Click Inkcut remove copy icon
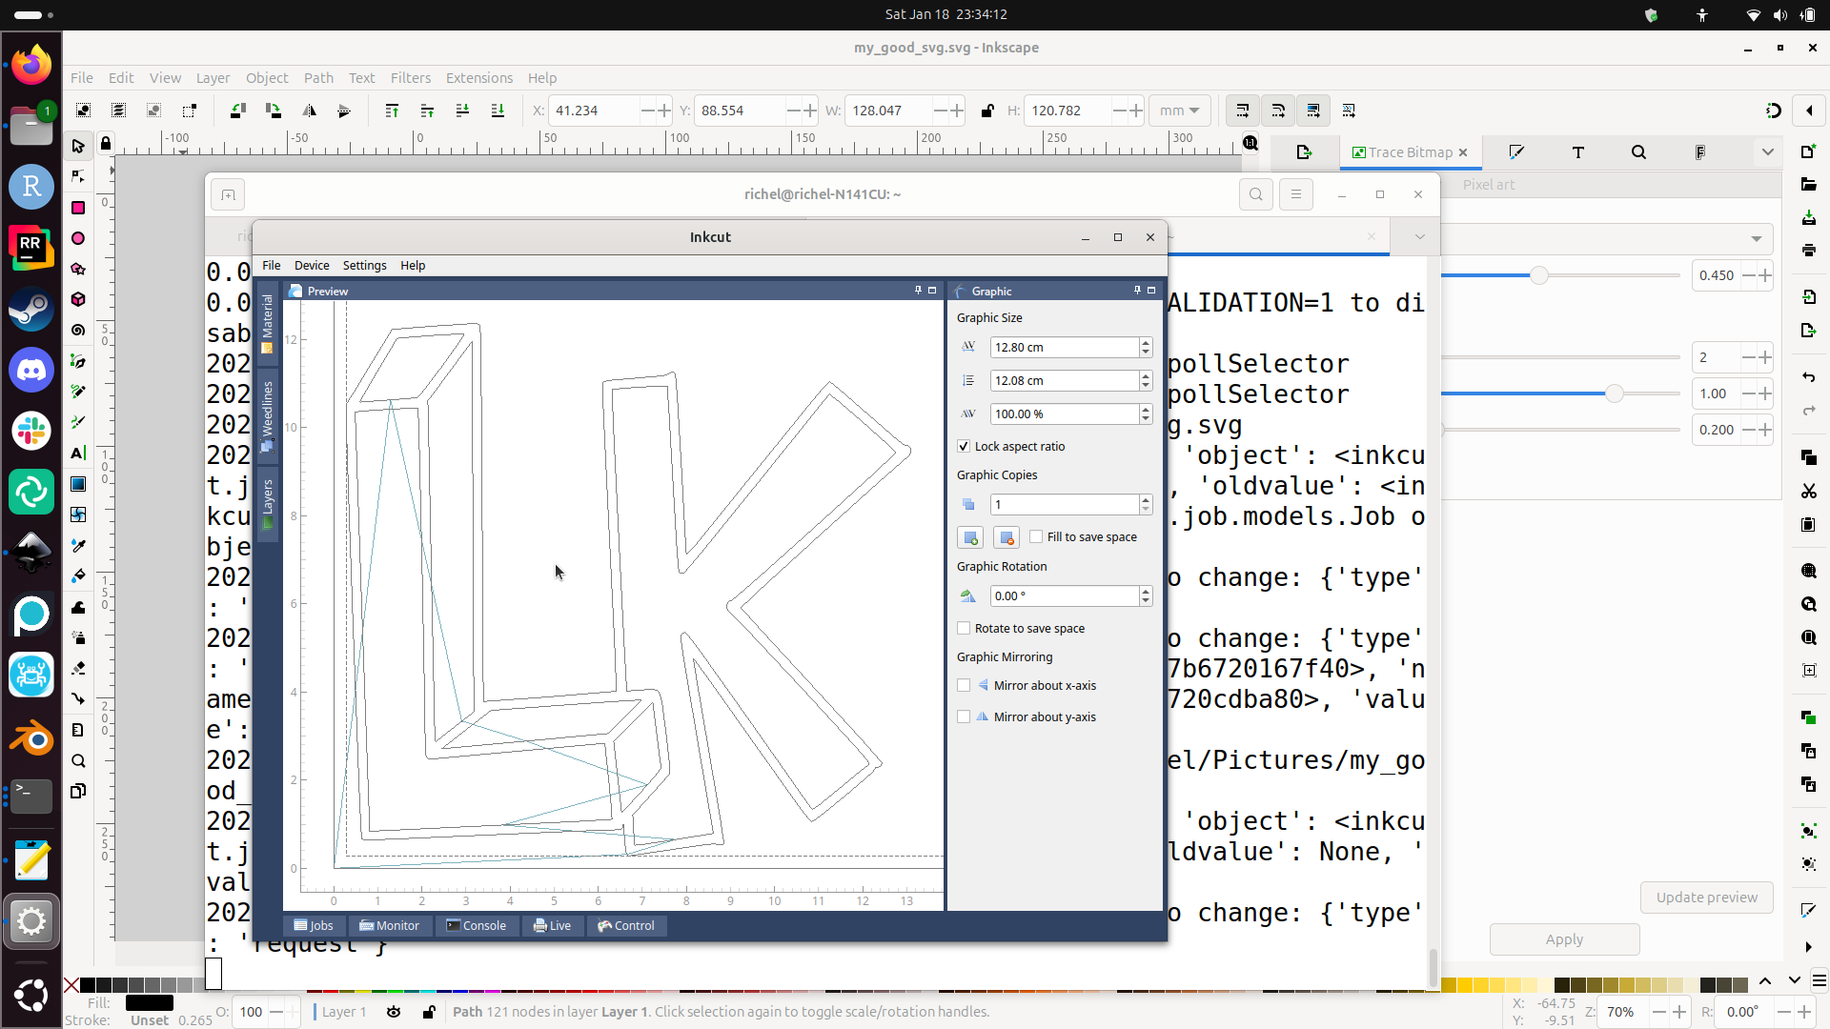This screenshot has width=1830, height=1029. point(1006,537)
